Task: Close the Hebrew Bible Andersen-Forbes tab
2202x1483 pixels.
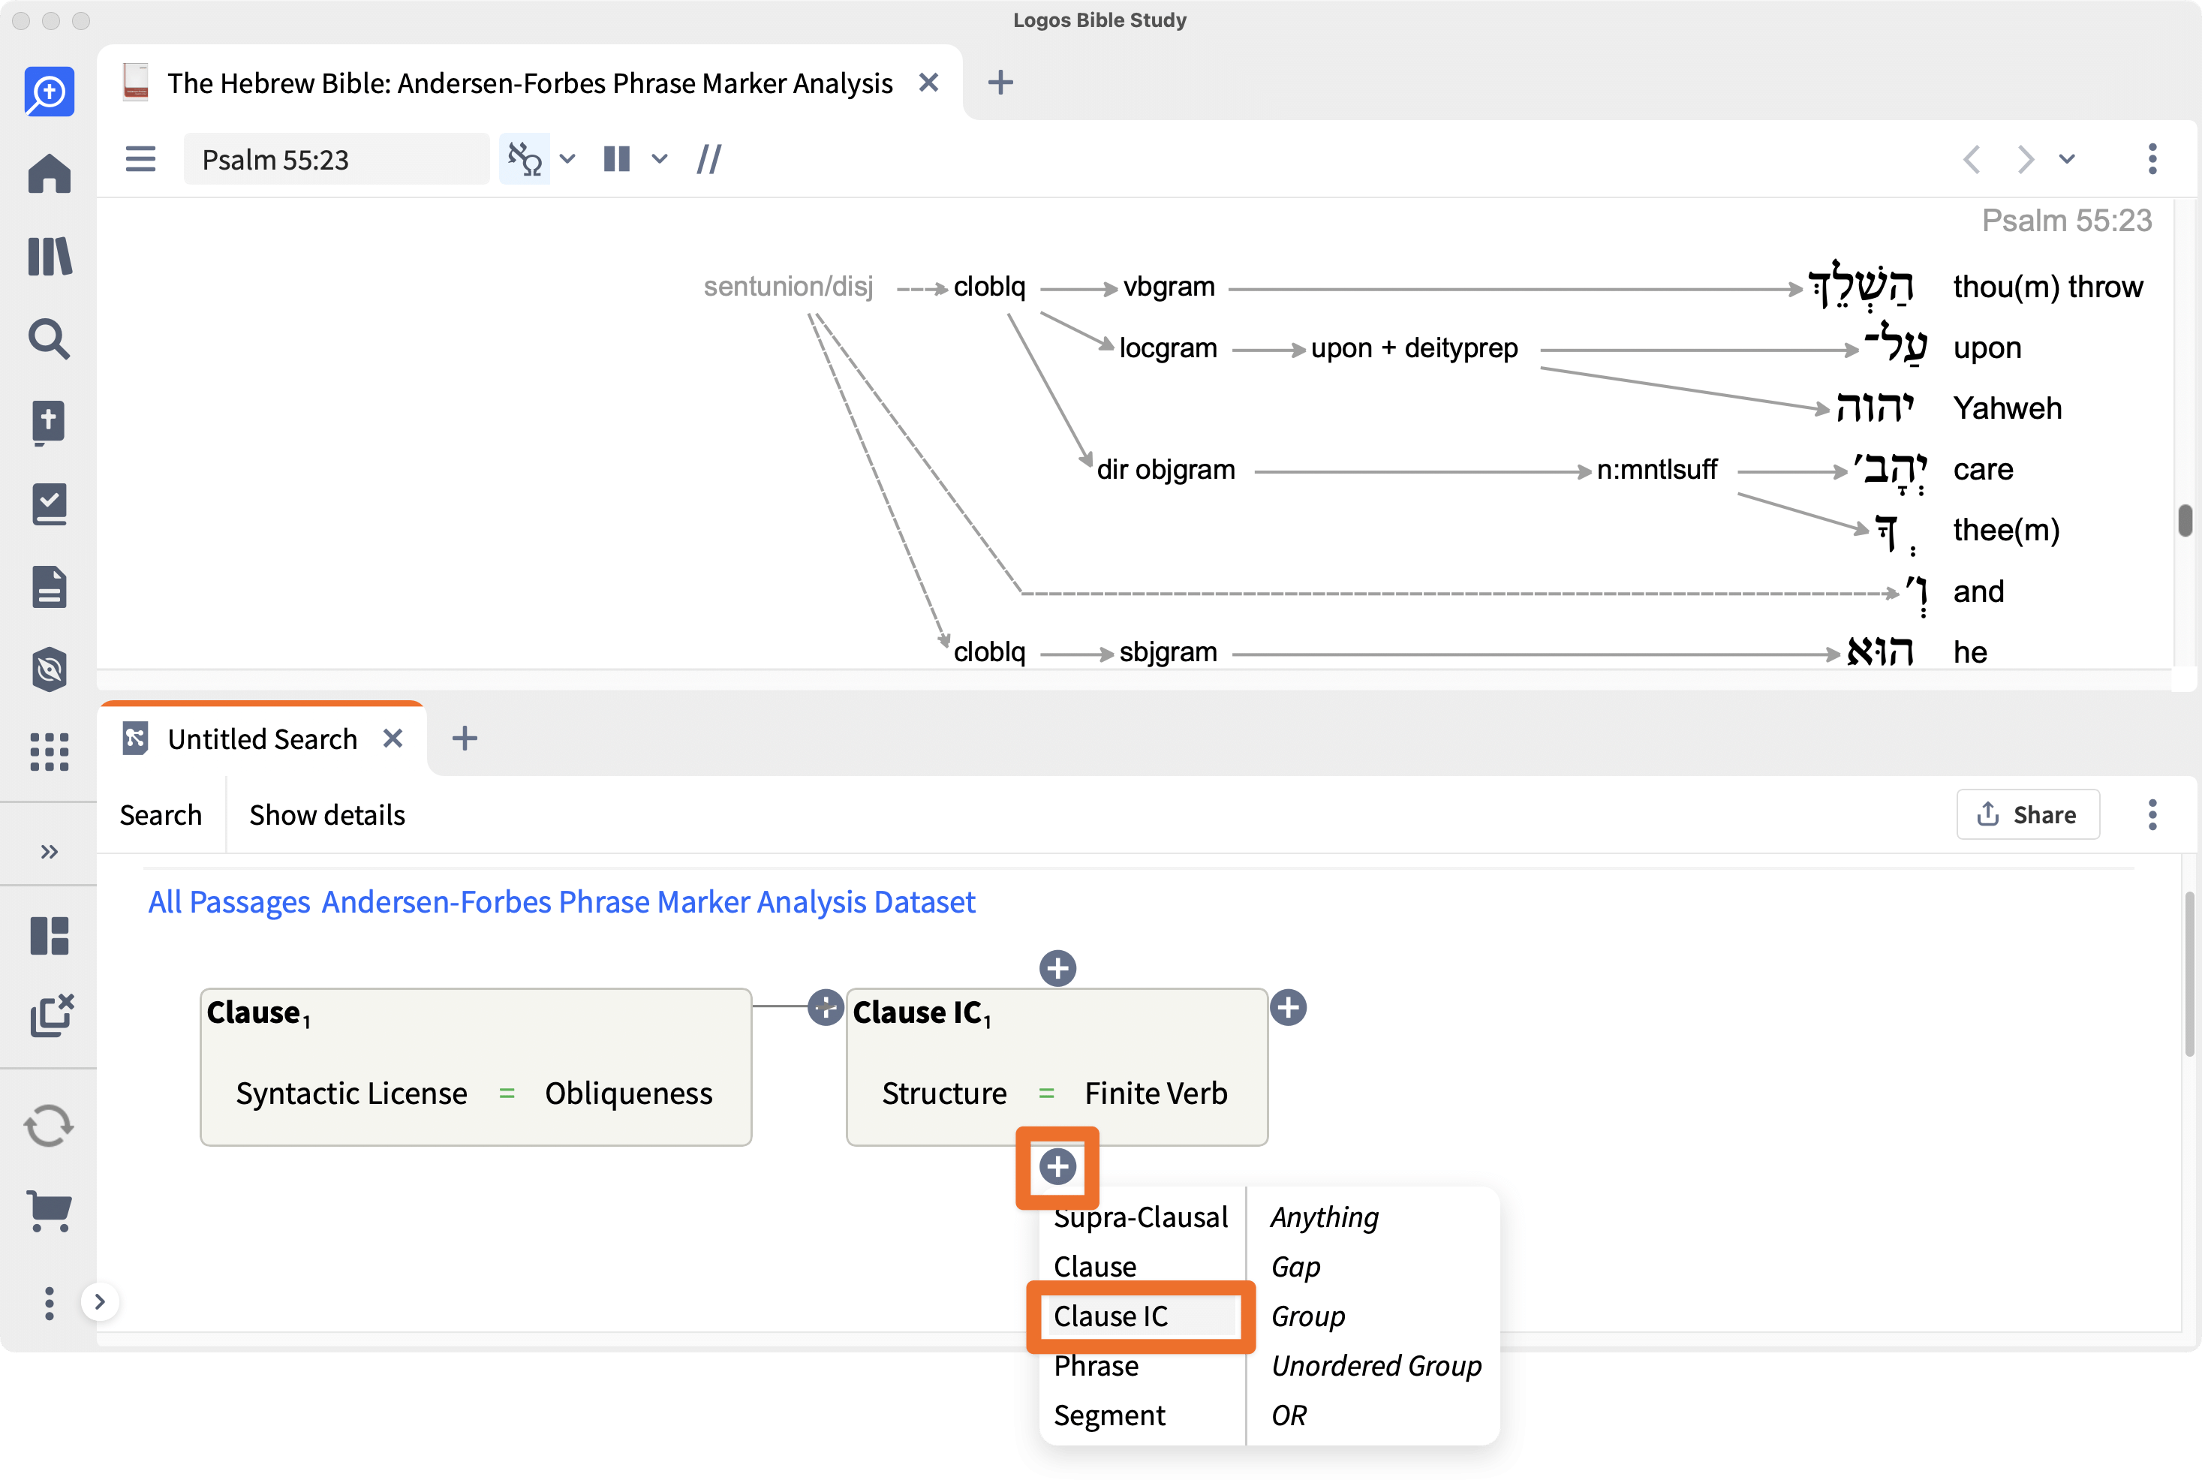Action: point(929,83)
